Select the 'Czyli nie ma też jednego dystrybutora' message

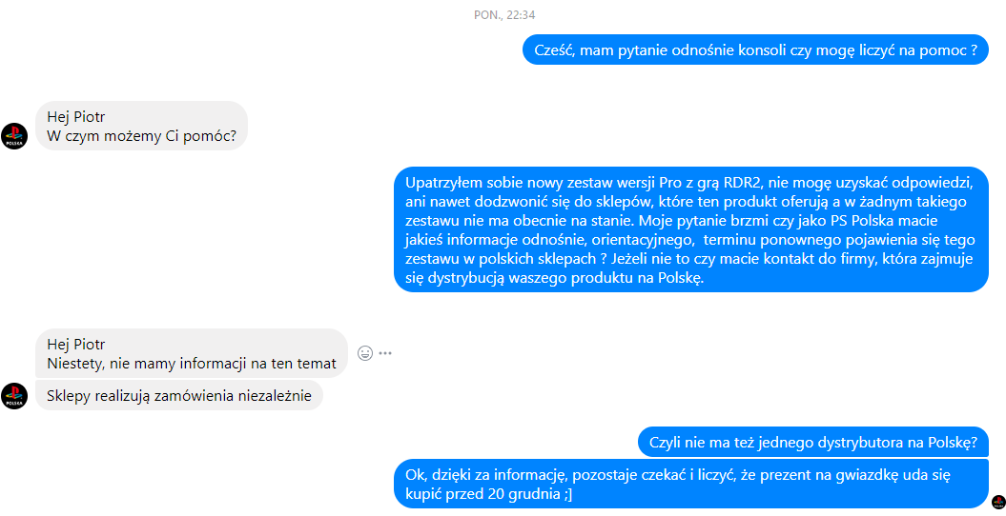point(813,442)
